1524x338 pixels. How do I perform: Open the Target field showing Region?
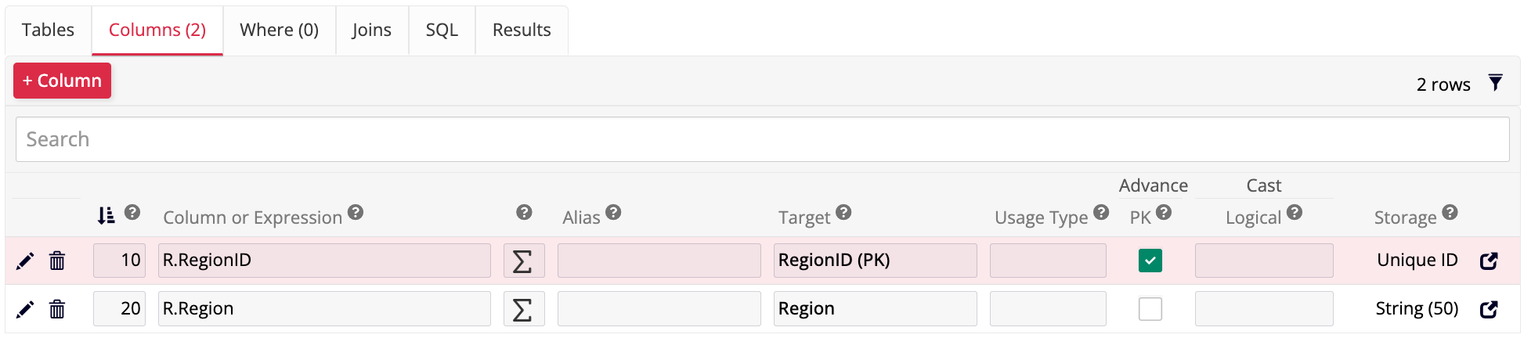point(875,309)
